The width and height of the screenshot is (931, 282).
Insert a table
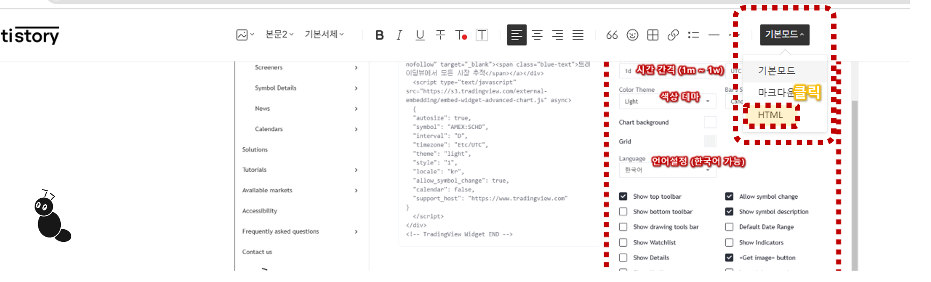[x=653, y=35]
